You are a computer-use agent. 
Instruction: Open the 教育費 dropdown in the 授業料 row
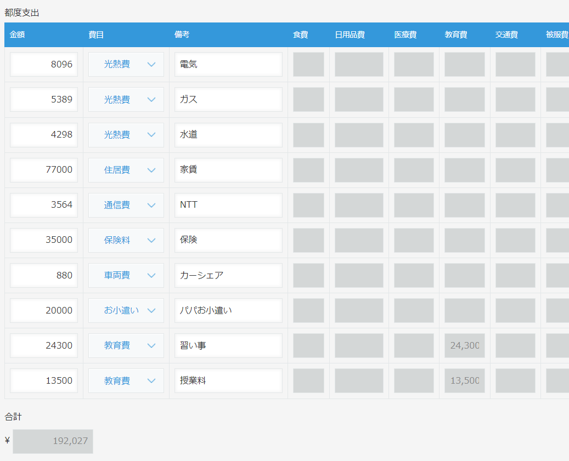(126, 380)
